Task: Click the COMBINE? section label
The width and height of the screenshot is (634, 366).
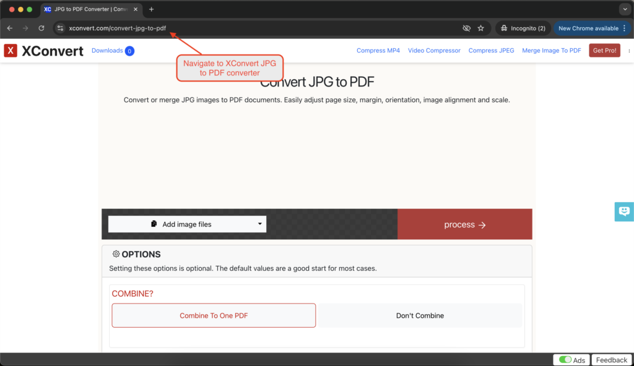Action: coord(132,294)
